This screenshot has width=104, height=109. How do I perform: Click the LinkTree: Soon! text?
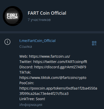pos(32,99)
